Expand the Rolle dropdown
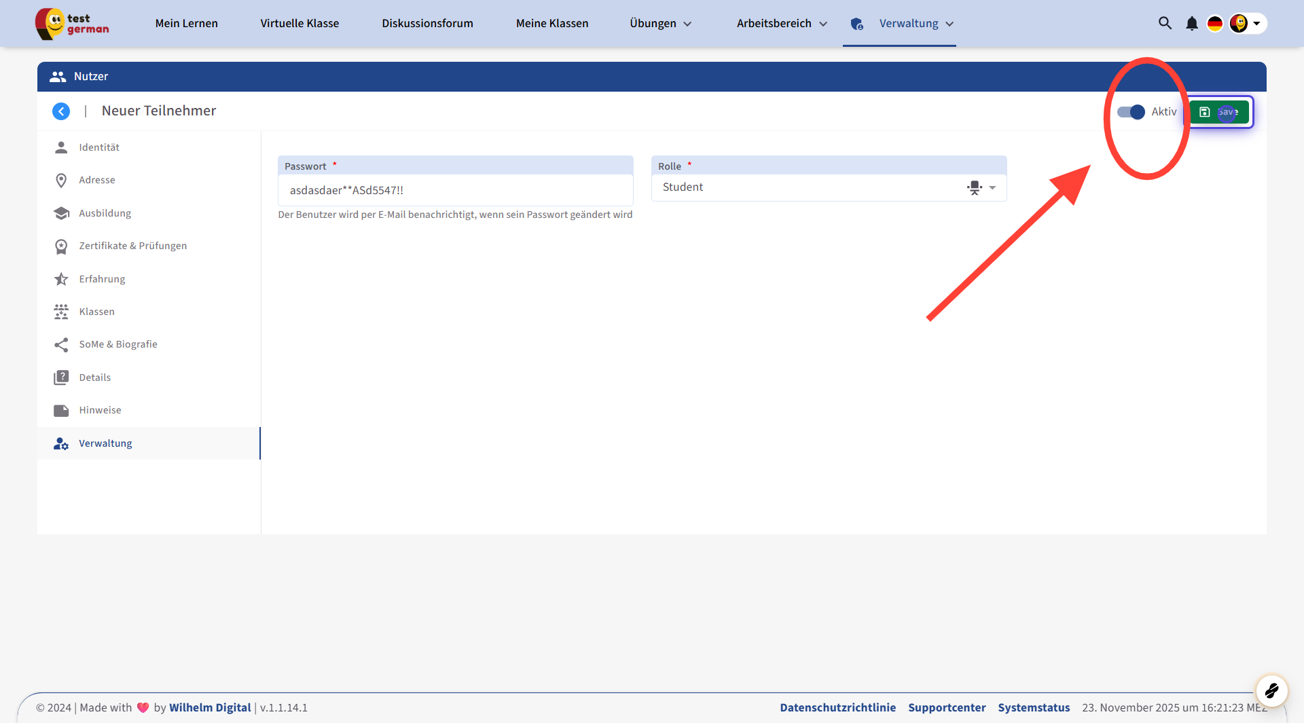This screenshot has height=723, width=1304. click(992, 188)
